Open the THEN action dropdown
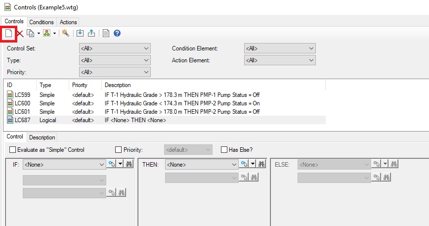Viewport: 429px width, 226px height. click(202, 165)
